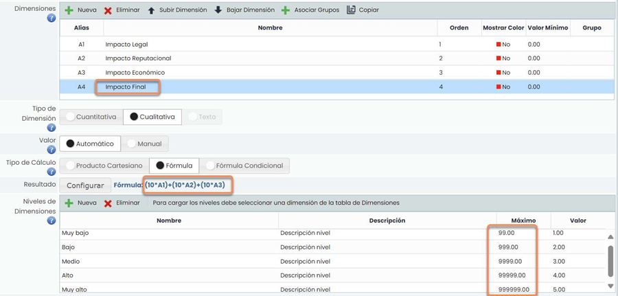
Task: Click red color swatch in Impacto Reputacional row
Action: pyautogui.click(x=499, y=59)
